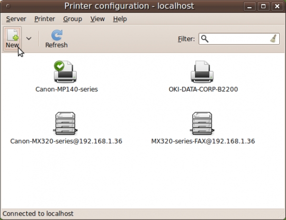Open the View menu

click(98, 19)
